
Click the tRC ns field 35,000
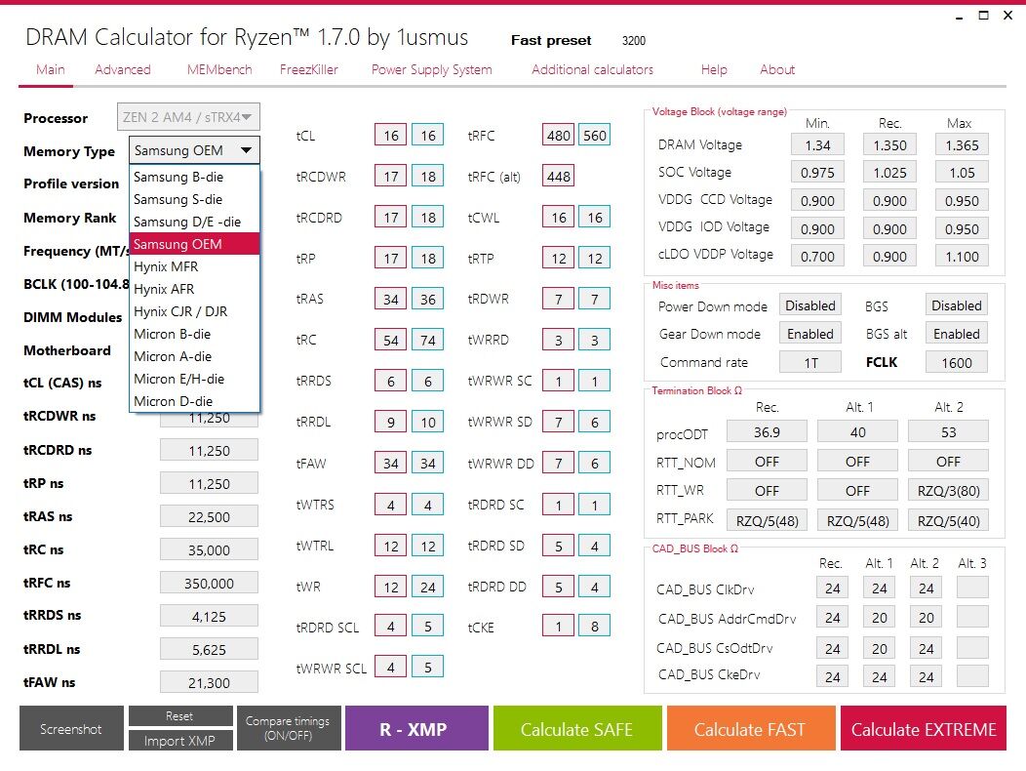pyautogui.click(x=209, y=549)
